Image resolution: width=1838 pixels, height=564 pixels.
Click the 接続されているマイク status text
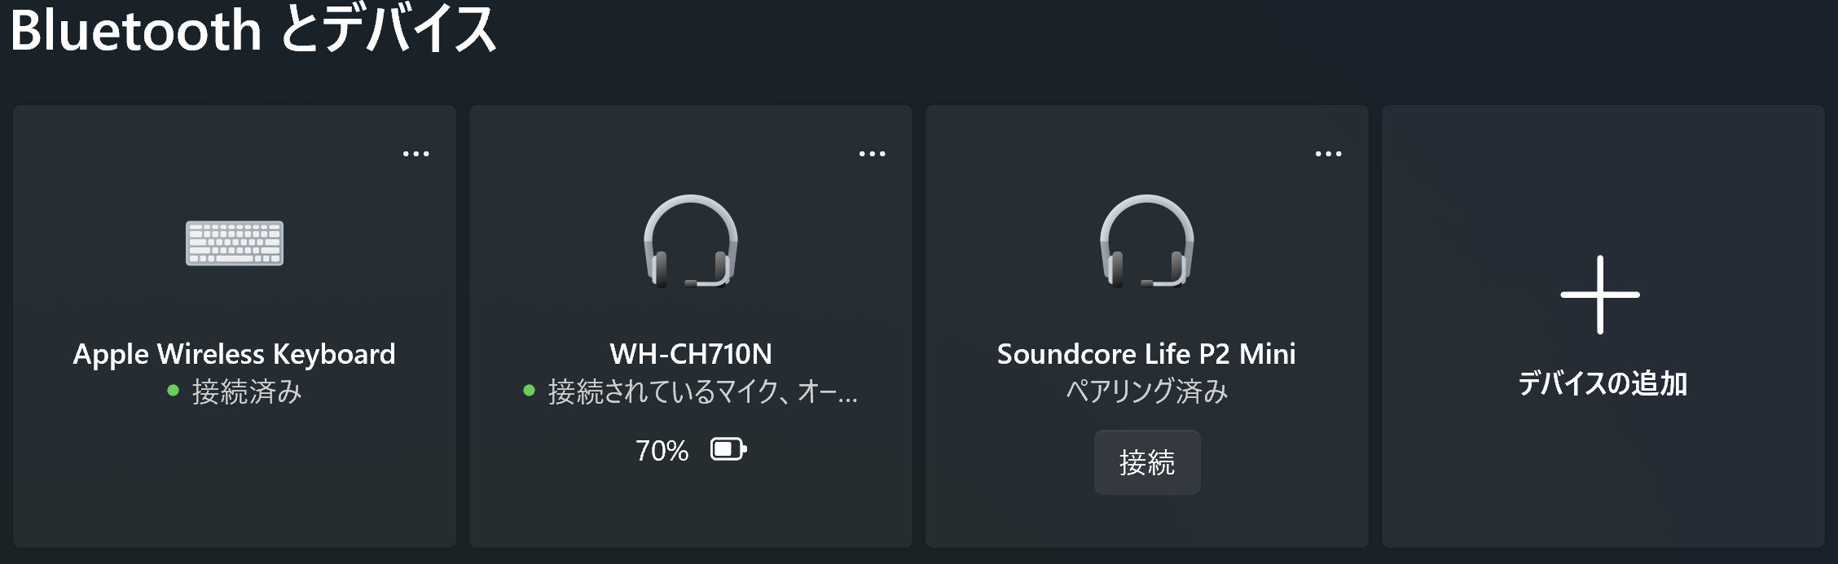pyautogui.click(x=702, y=391)
